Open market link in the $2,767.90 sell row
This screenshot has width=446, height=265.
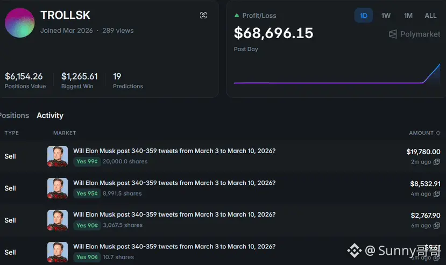174,214
